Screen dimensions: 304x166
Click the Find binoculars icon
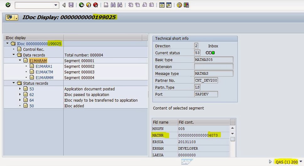113,5
